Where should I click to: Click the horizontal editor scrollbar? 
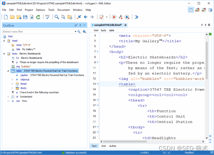point(125,141)
